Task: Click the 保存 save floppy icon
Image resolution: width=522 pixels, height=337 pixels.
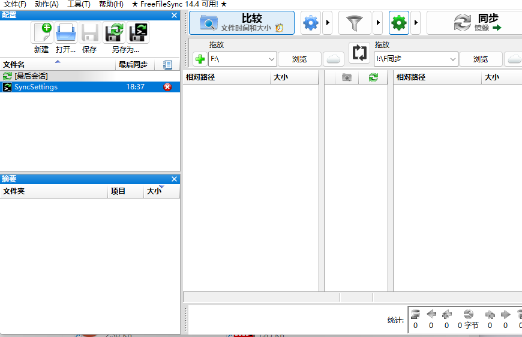Action: (x=90, y=32)
